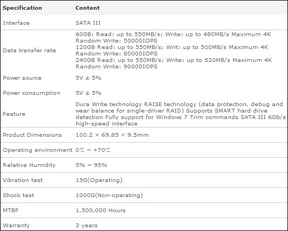
Task: Click the Operating environment temperature range
Action: (x=93, y=150)
